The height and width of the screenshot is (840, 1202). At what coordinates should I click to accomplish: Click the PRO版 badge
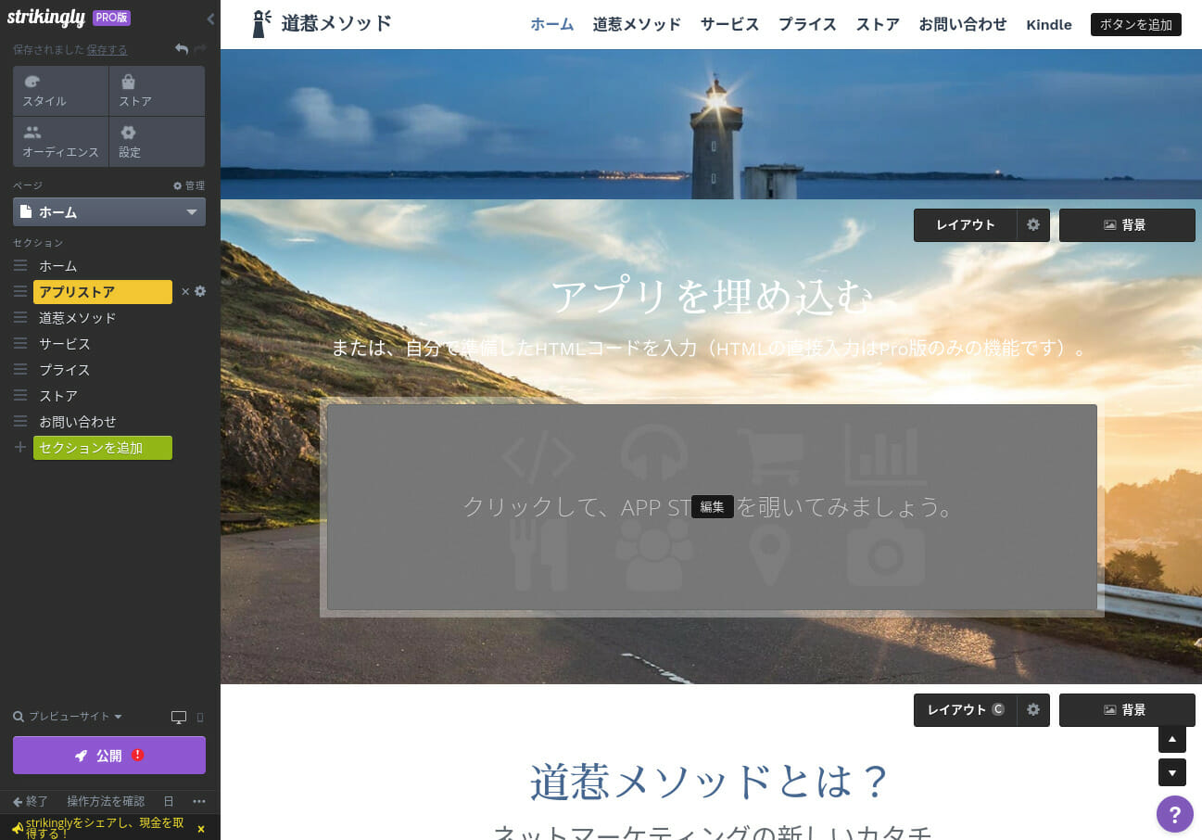point(111,18)
